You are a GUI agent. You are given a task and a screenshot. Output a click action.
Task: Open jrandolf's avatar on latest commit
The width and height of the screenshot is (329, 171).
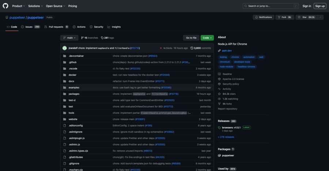65,48
